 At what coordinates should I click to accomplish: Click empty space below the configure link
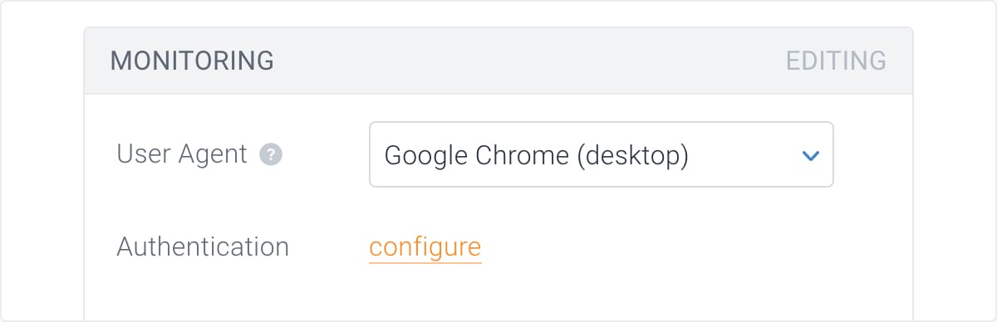pos(425,292)
